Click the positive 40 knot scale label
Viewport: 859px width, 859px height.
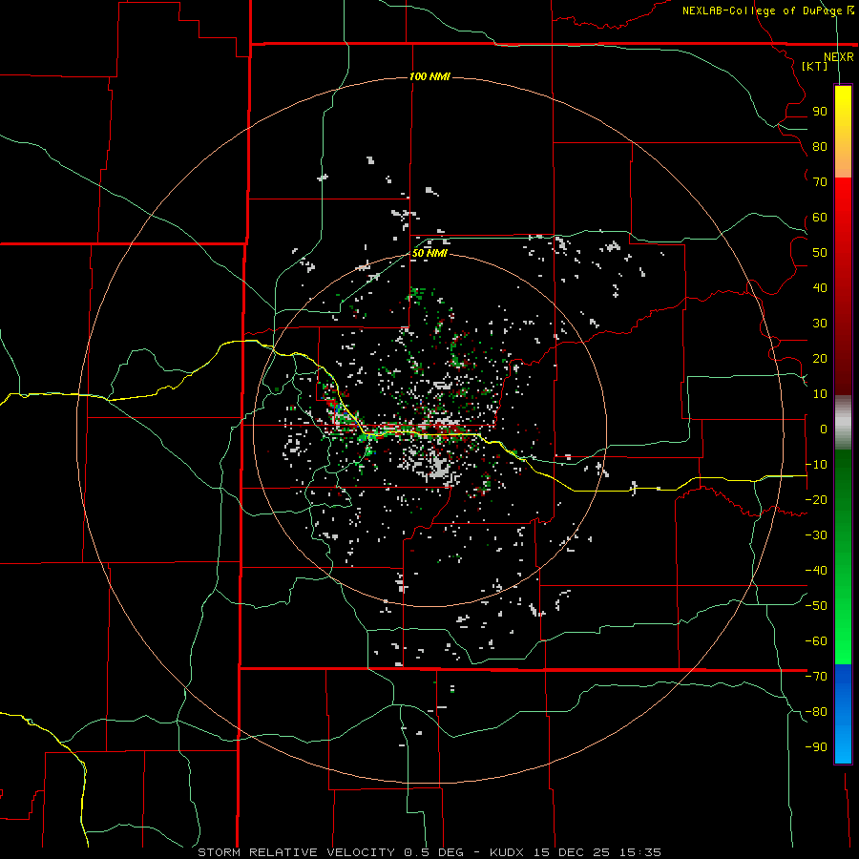coord(820,287)
